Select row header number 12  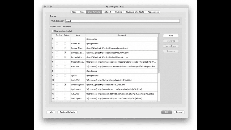pos(53,89)
